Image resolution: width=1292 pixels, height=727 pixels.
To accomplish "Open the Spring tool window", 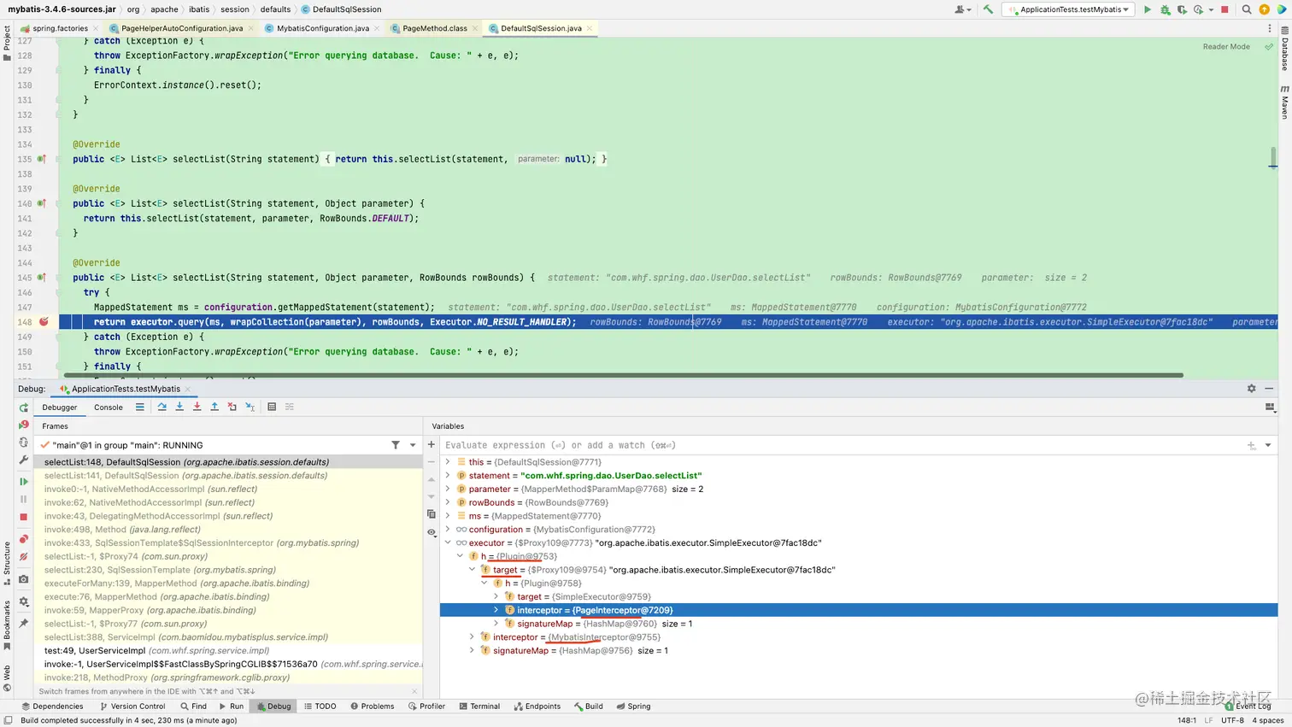I will tap(633, 706).
